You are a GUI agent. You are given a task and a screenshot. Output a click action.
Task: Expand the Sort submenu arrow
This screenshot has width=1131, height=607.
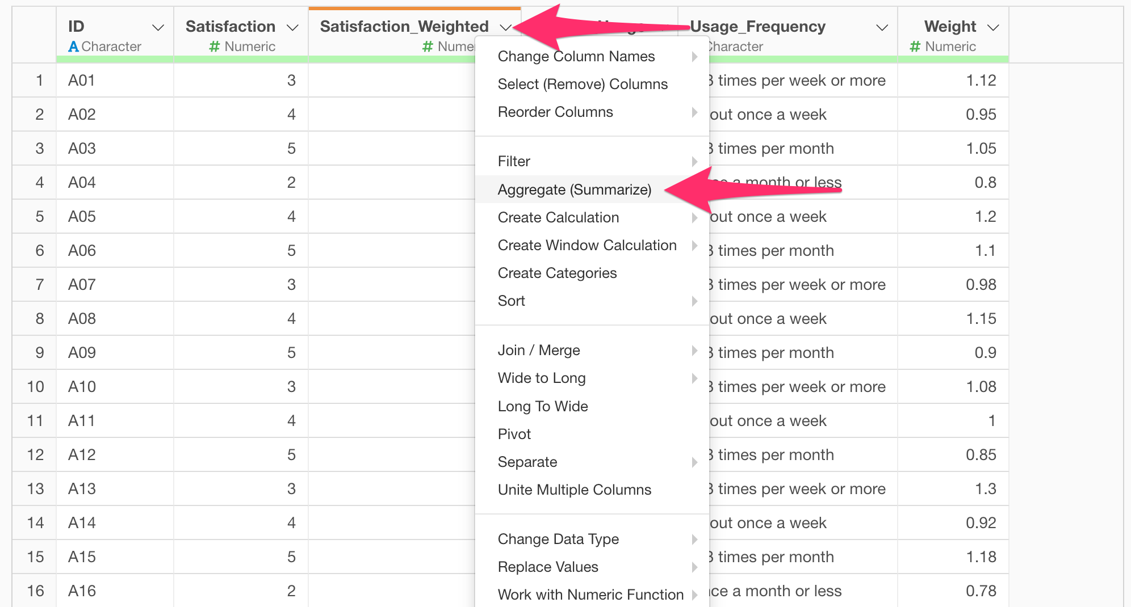pos(694,301)
